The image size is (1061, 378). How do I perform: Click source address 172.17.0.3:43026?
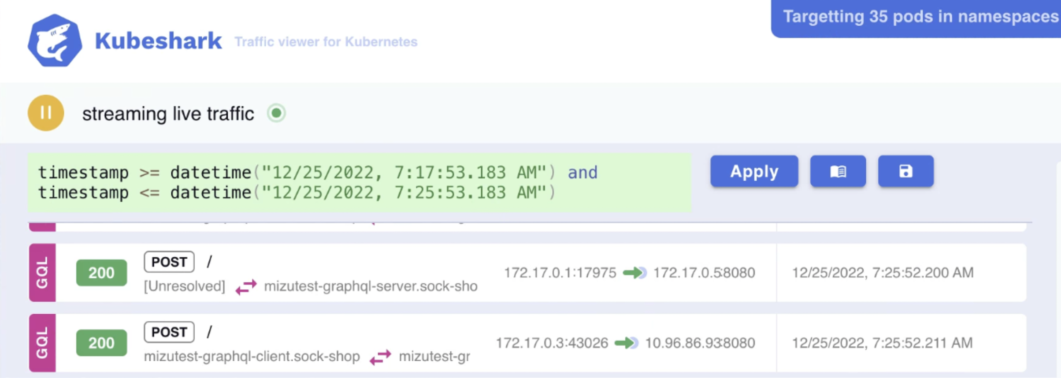[x=552, y=343]
